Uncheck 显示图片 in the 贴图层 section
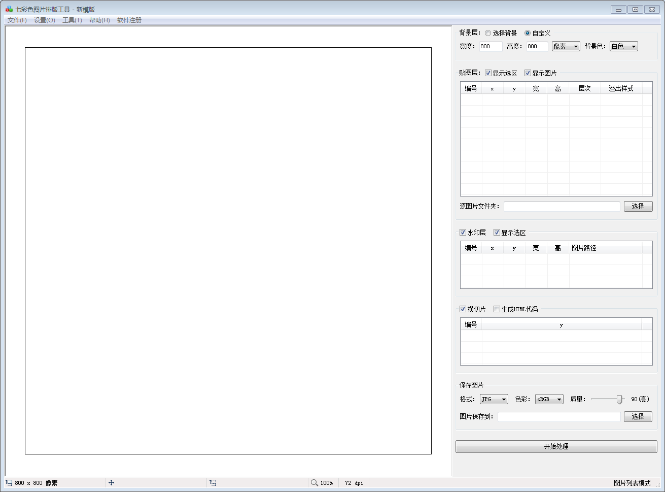665x492 pixels. (x=528, y=73)
